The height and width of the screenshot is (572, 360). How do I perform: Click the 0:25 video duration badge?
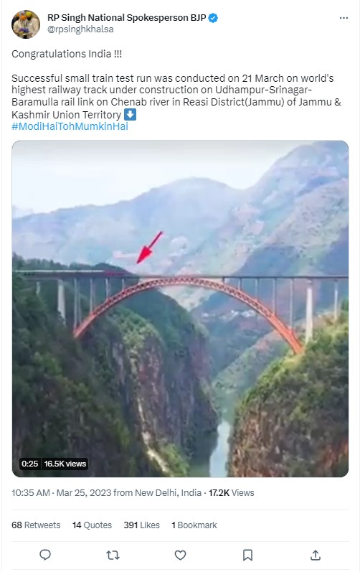pyautogui.click(x=30, y=464)
